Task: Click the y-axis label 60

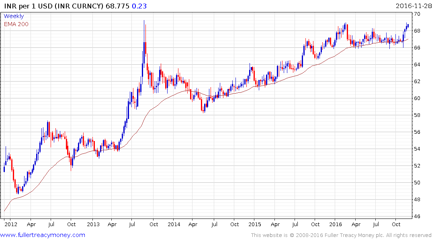Action: click(x=417, y=98)
